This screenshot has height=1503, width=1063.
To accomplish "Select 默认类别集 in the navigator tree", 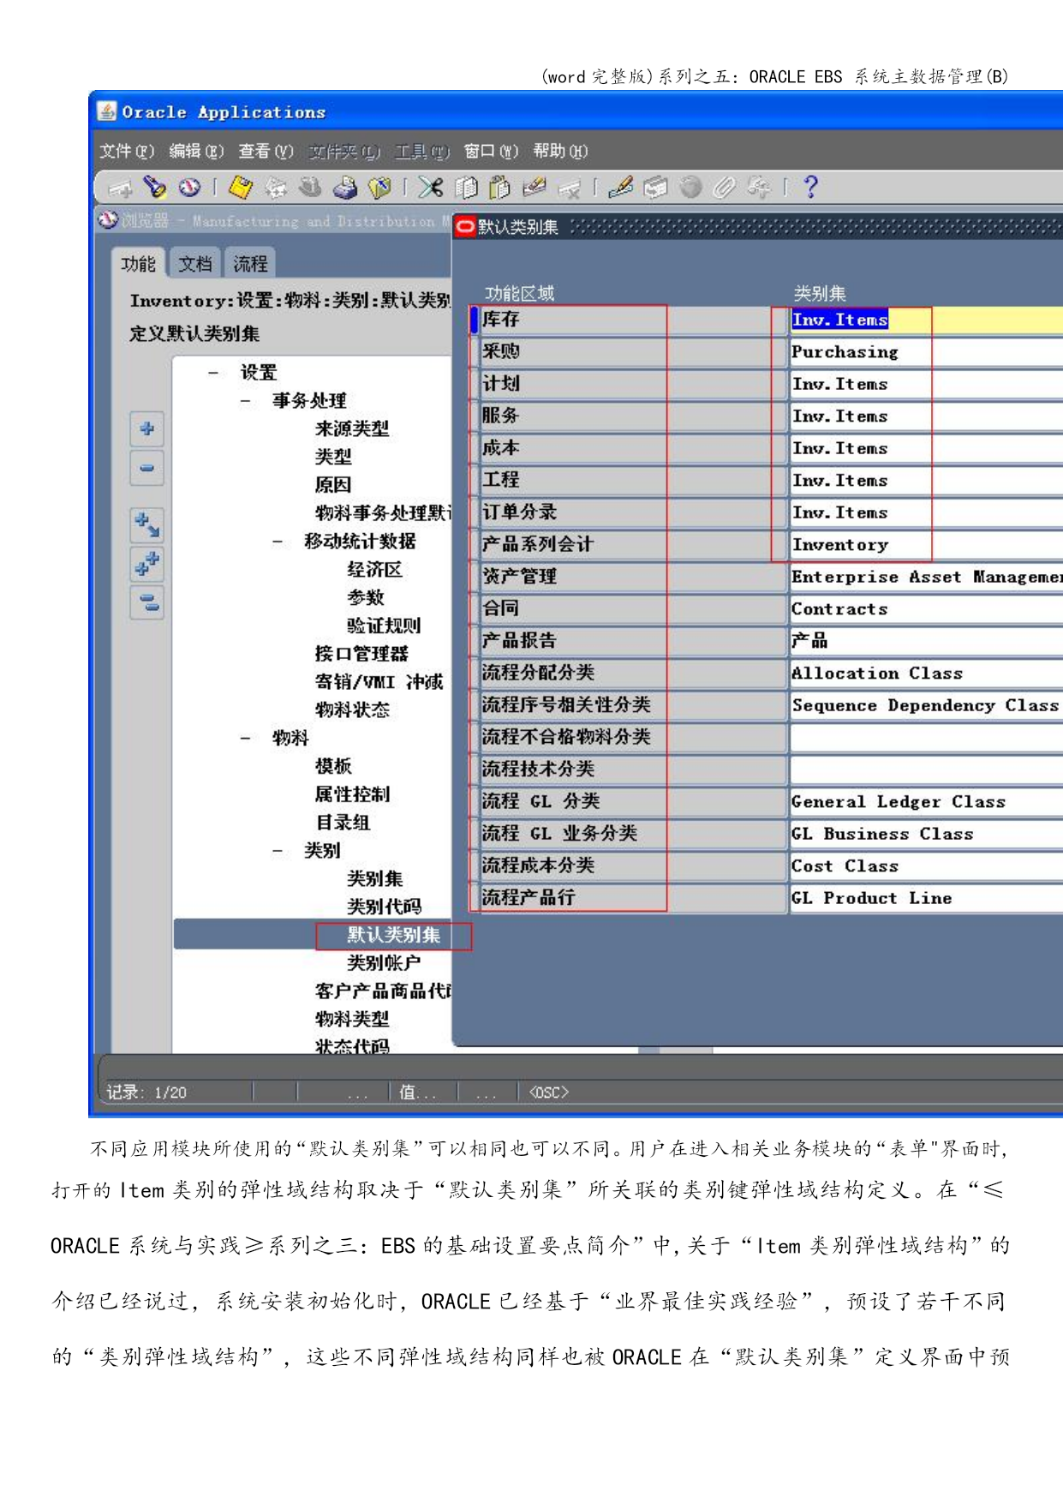I will click(x=393, y=935).
